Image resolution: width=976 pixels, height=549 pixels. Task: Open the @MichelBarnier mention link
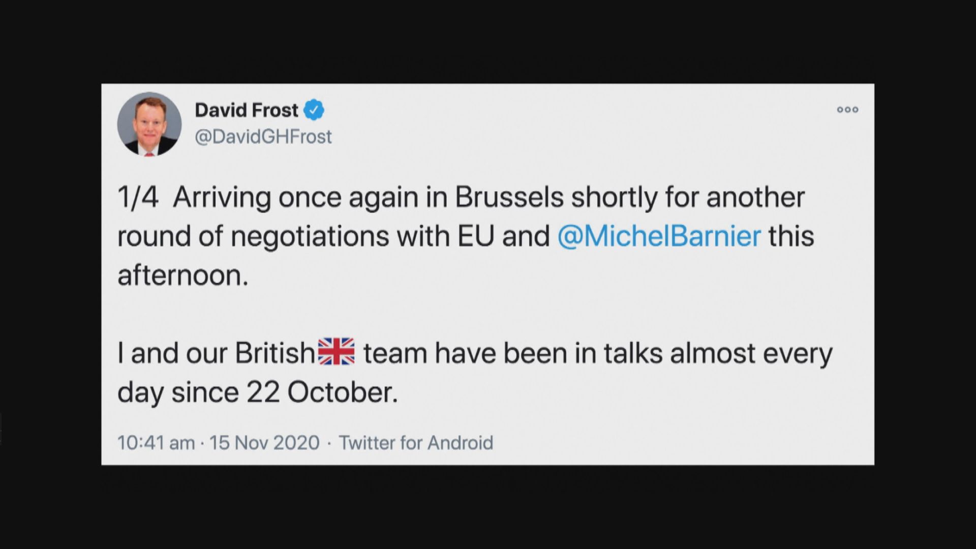click(x=659, y=236)
